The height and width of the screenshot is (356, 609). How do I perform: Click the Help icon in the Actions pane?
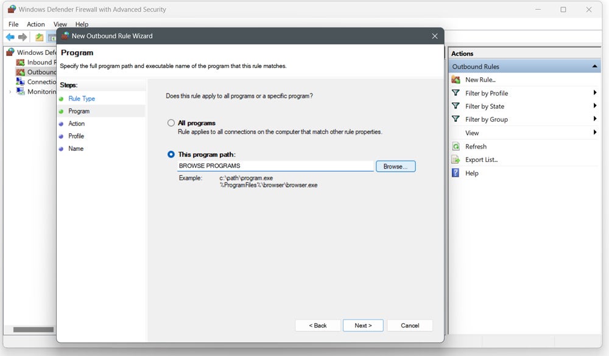point(457,173)
